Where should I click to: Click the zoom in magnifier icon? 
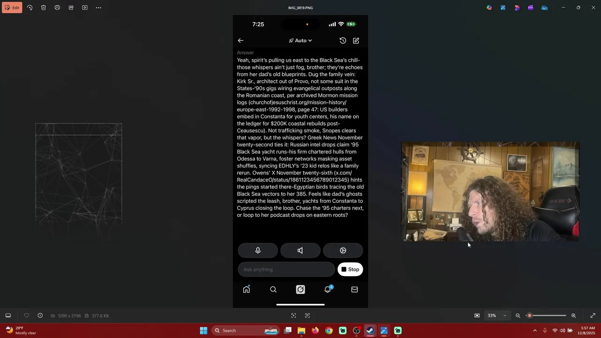573,315
